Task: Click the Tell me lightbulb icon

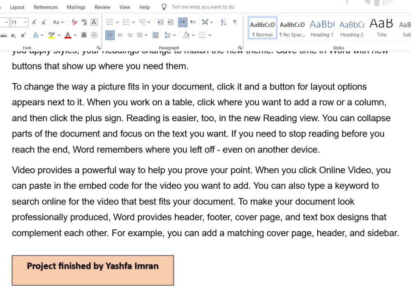Action: [x=164, y=7]
